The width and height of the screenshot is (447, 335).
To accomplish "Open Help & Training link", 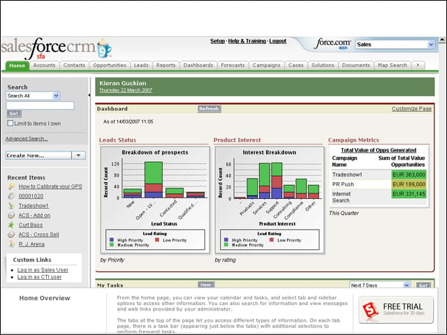I will 247,41.
